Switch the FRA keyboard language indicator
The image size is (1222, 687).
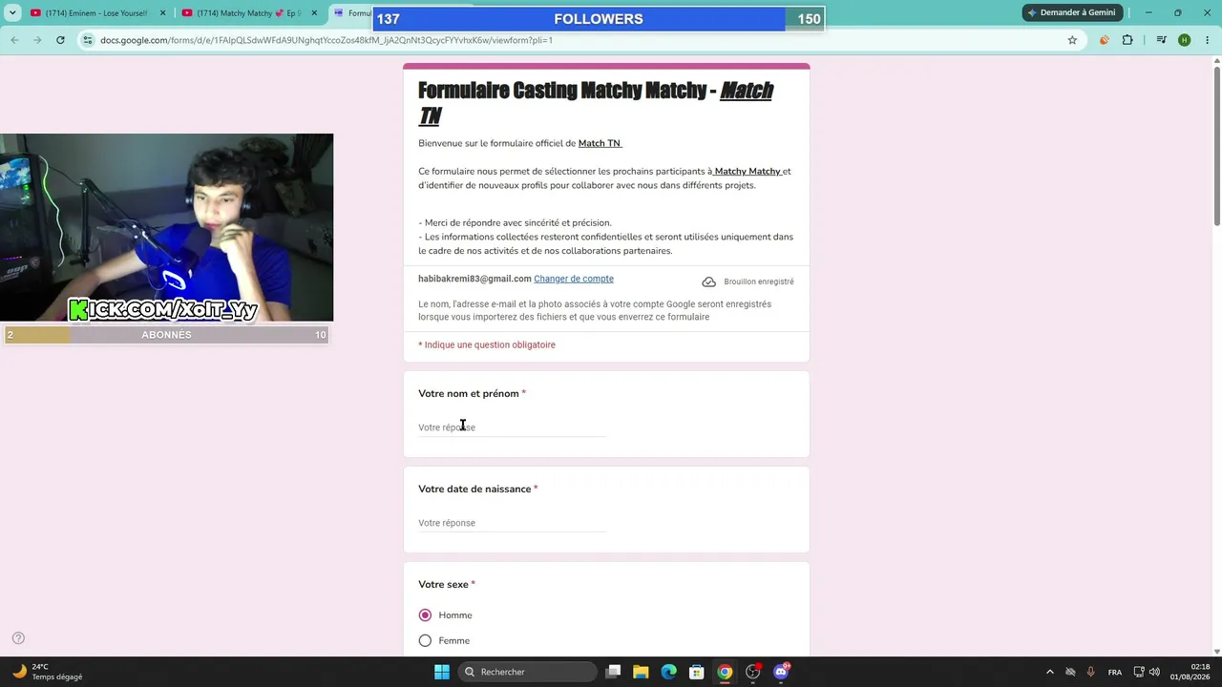coord(1115,672)
